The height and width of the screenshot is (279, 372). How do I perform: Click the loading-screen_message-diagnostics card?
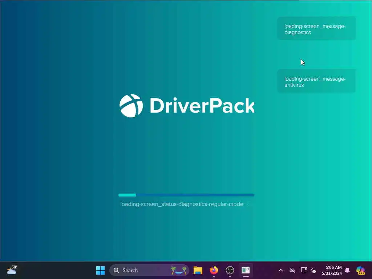[316, 28]
